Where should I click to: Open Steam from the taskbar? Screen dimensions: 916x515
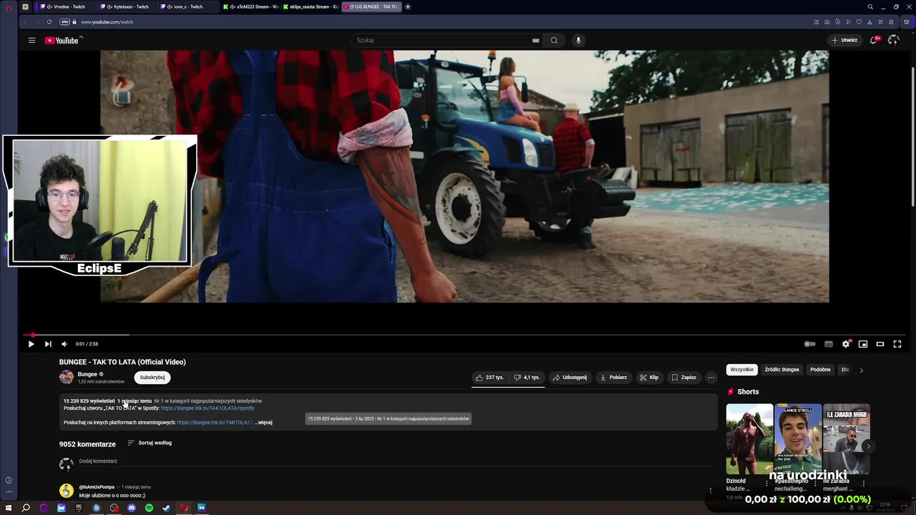167,508
